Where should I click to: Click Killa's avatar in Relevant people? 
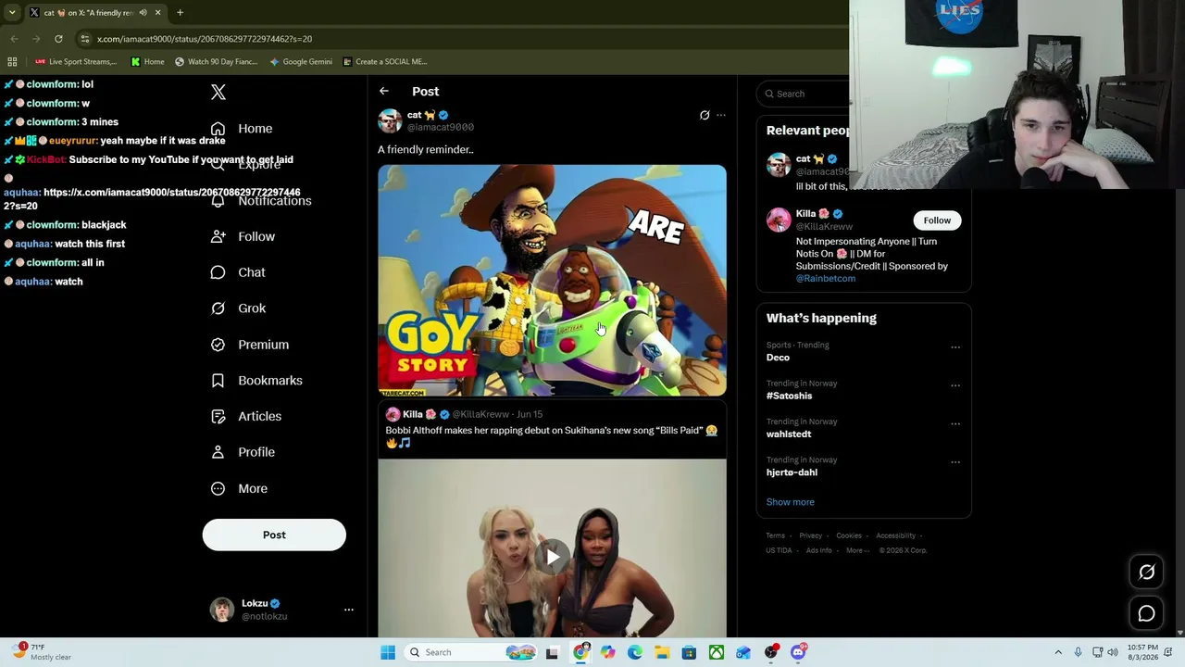coord(779,220)
